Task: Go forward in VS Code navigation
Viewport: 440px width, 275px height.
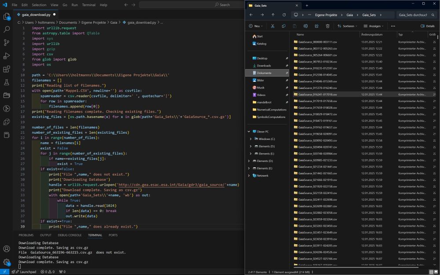Action: [133, 5]
